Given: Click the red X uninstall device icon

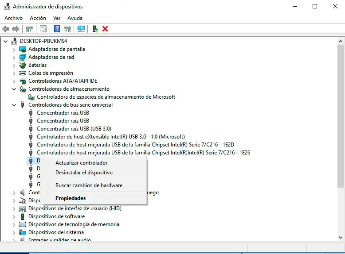Looking at the screenshot, I should point(105,29).
